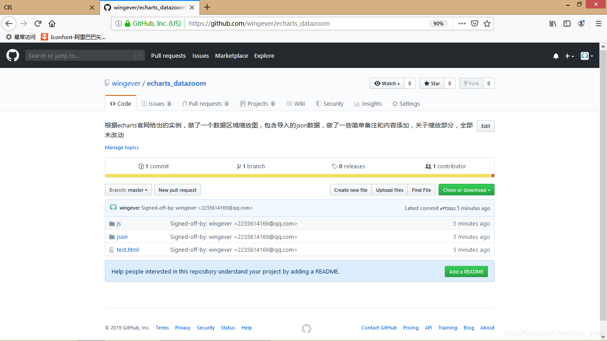Viewport: 607px width, 341px height.
Task: Select the repository Pull requests tab
Action: [206, 103]
